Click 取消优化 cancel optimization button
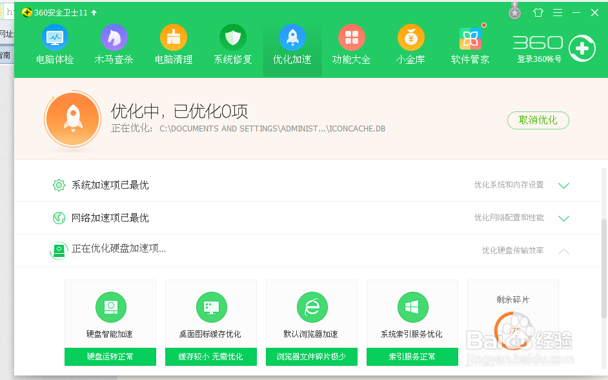 pos(538,120)
